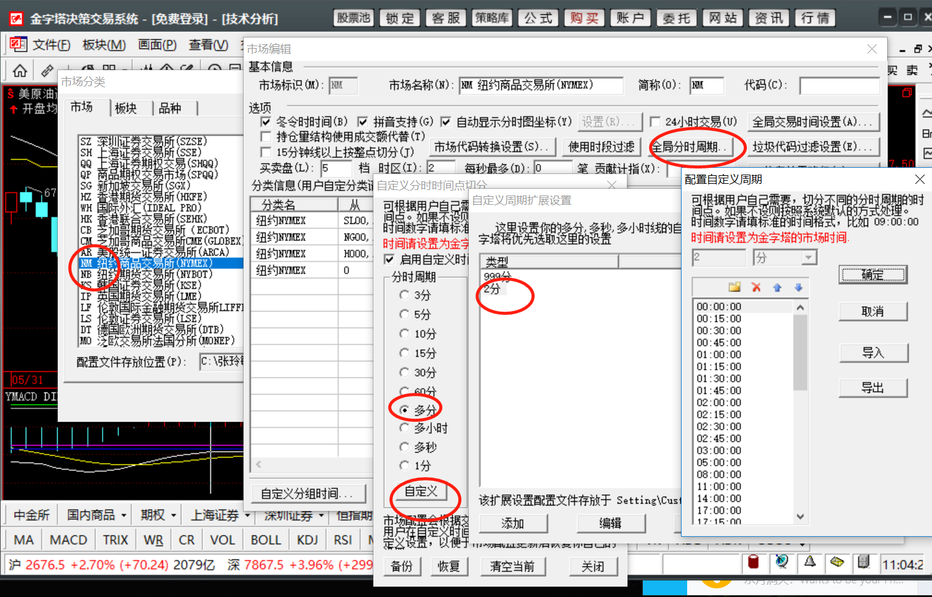The height and width of the screenshot is (597, 932).
Task: Open the 查看(V) menu
Action: coord(209,45)
